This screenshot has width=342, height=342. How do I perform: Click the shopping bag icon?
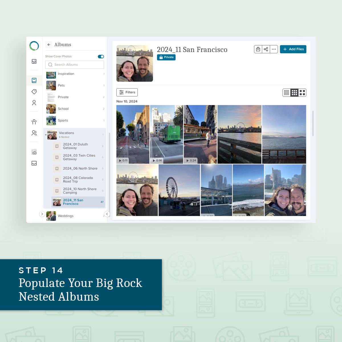[x=258, y=49]
